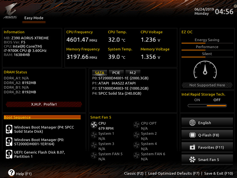Select the System FAN 6 fan icon

(136, 155)
